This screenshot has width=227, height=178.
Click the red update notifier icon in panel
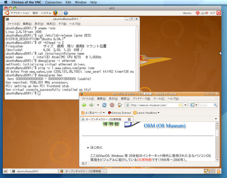pos(198,13)
